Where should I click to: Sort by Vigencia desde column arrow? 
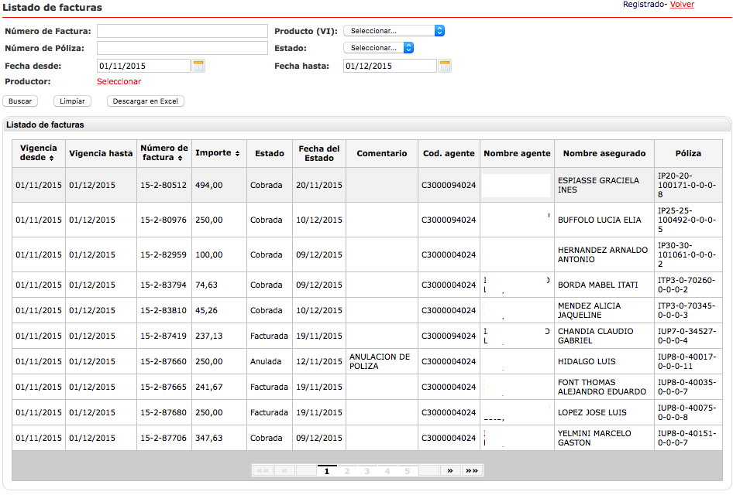tap(51, 158)
